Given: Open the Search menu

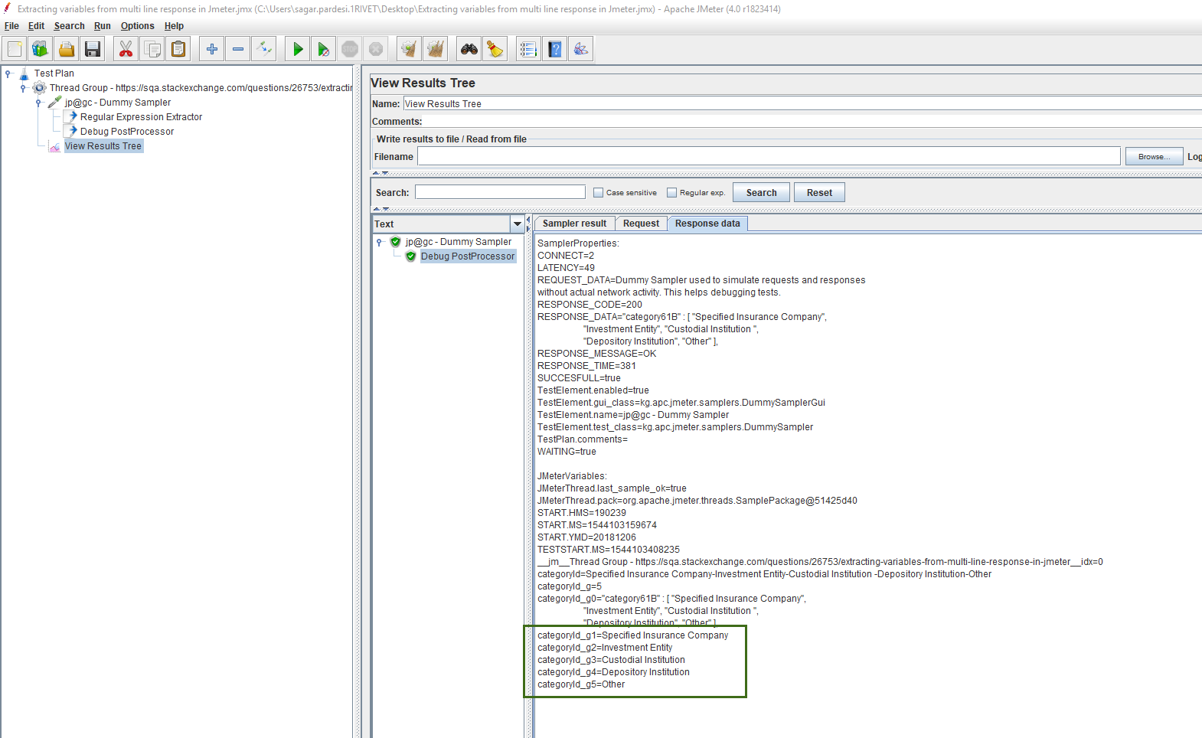Looking at the screenshot, I should click(x=69, y=26).
